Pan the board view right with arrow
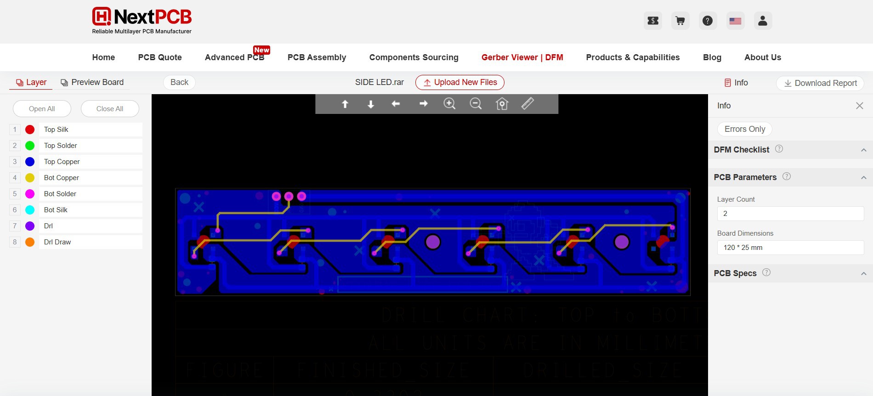Image resolution: width=873 pixels, height=396 pixels. click(423, 104)
